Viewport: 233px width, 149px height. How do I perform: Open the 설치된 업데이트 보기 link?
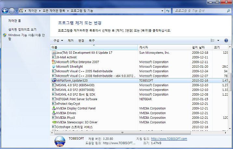(x=22, y=29)
